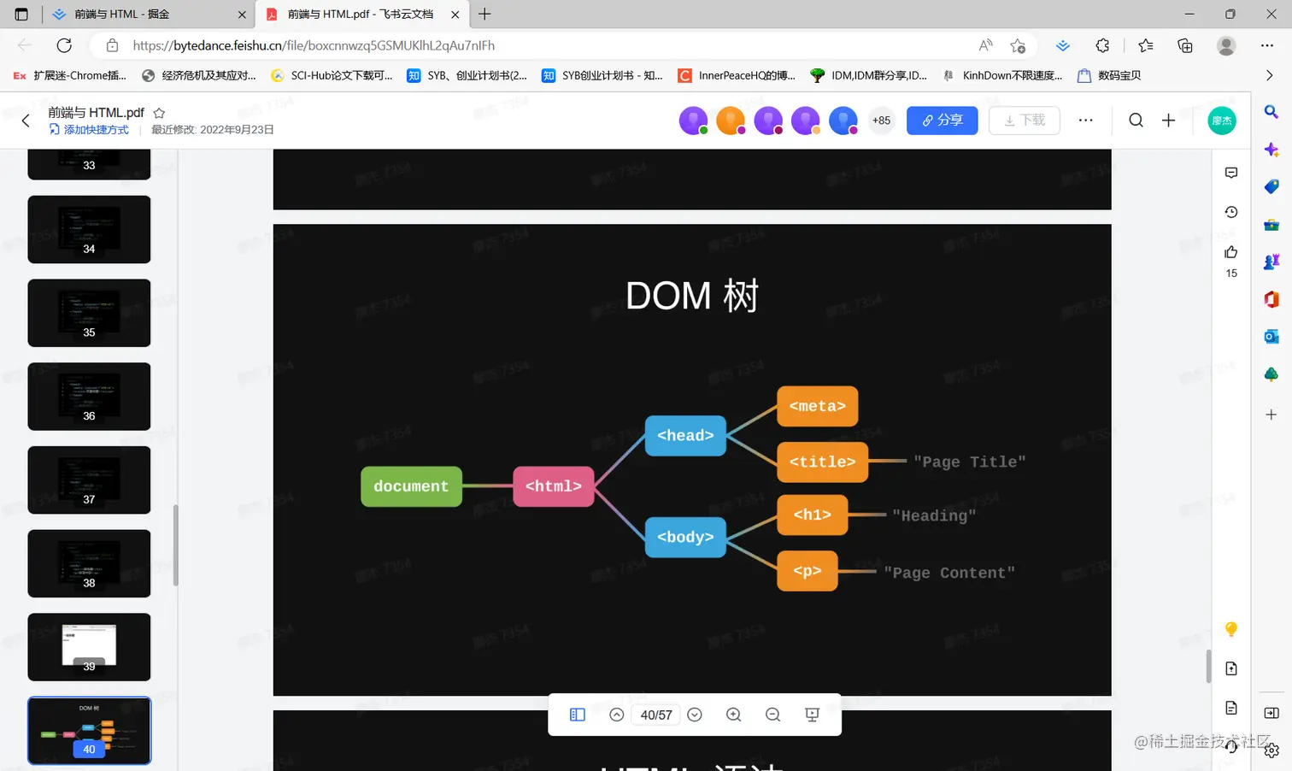1292x771 pixels.
Task: Toggle the thumbnail sidebar in the PDF toolbar
Action: [578, 715]
